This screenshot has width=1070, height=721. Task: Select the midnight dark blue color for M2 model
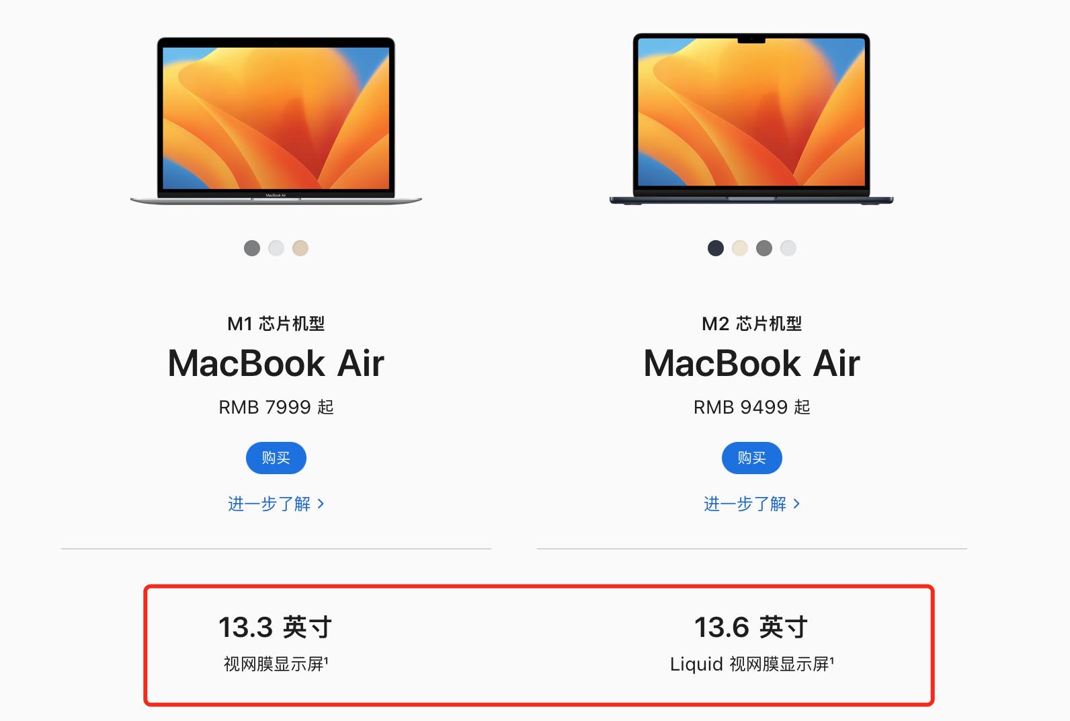click(x=716, y=248)
